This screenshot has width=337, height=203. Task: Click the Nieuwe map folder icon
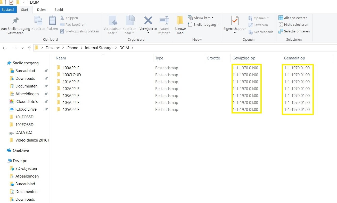[x=180, y=21]
